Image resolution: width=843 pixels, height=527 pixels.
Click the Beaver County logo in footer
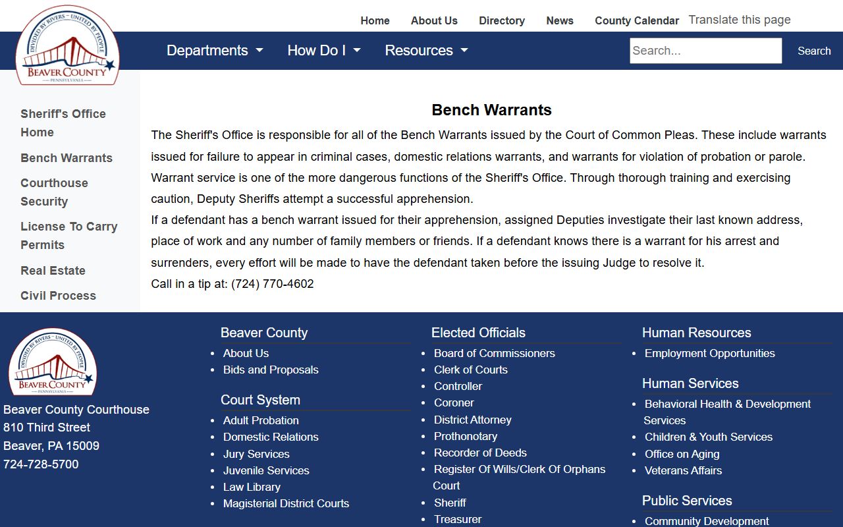click(x=53, y=362)
